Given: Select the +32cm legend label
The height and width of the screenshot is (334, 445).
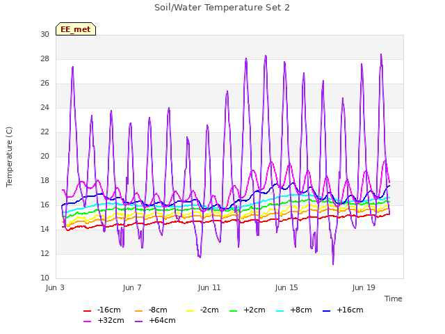Looking at the screenshot, I should [111, 320].
